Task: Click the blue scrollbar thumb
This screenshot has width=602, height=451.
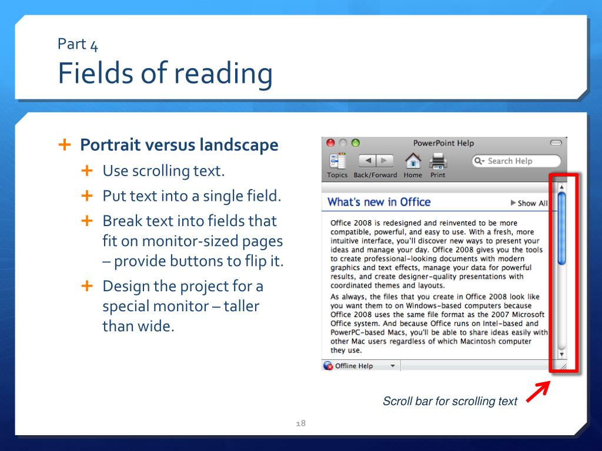Action: point(561,229)
